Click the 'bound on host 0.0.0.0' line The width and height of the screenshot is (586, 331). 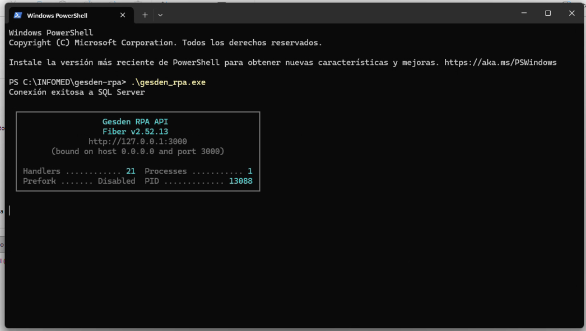(x=137, y=151)
